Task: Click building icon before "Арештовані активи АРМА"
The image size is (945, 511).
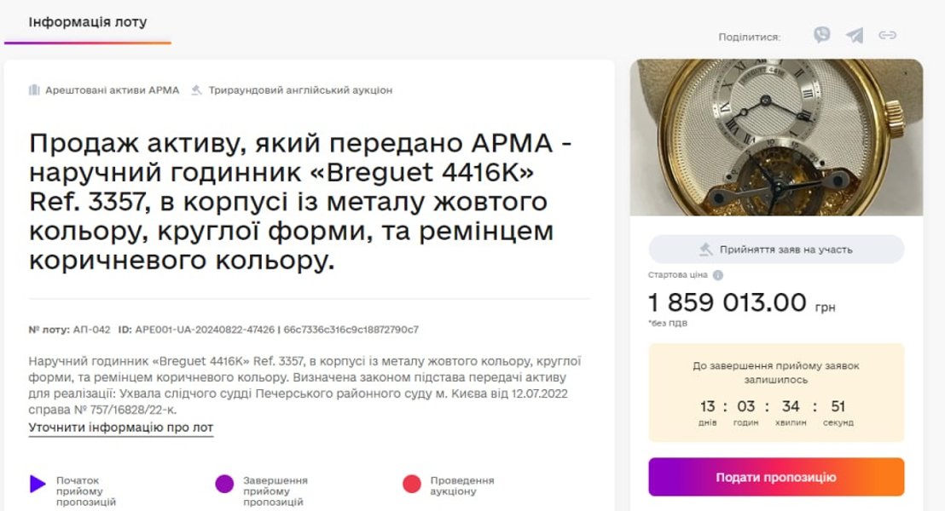Action: pos(34,89)
